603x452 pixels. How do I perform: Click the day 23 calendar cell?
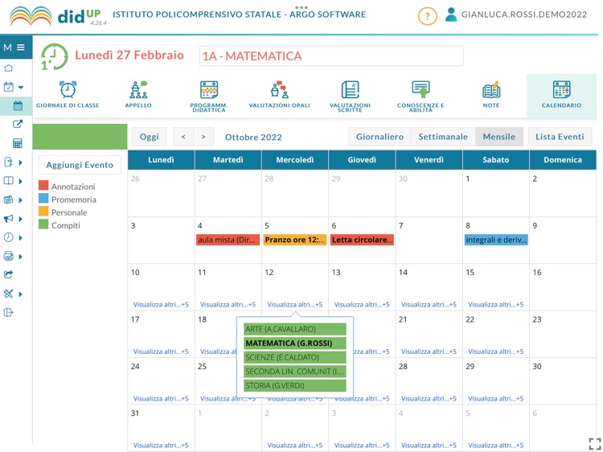[x=563, y=334]
